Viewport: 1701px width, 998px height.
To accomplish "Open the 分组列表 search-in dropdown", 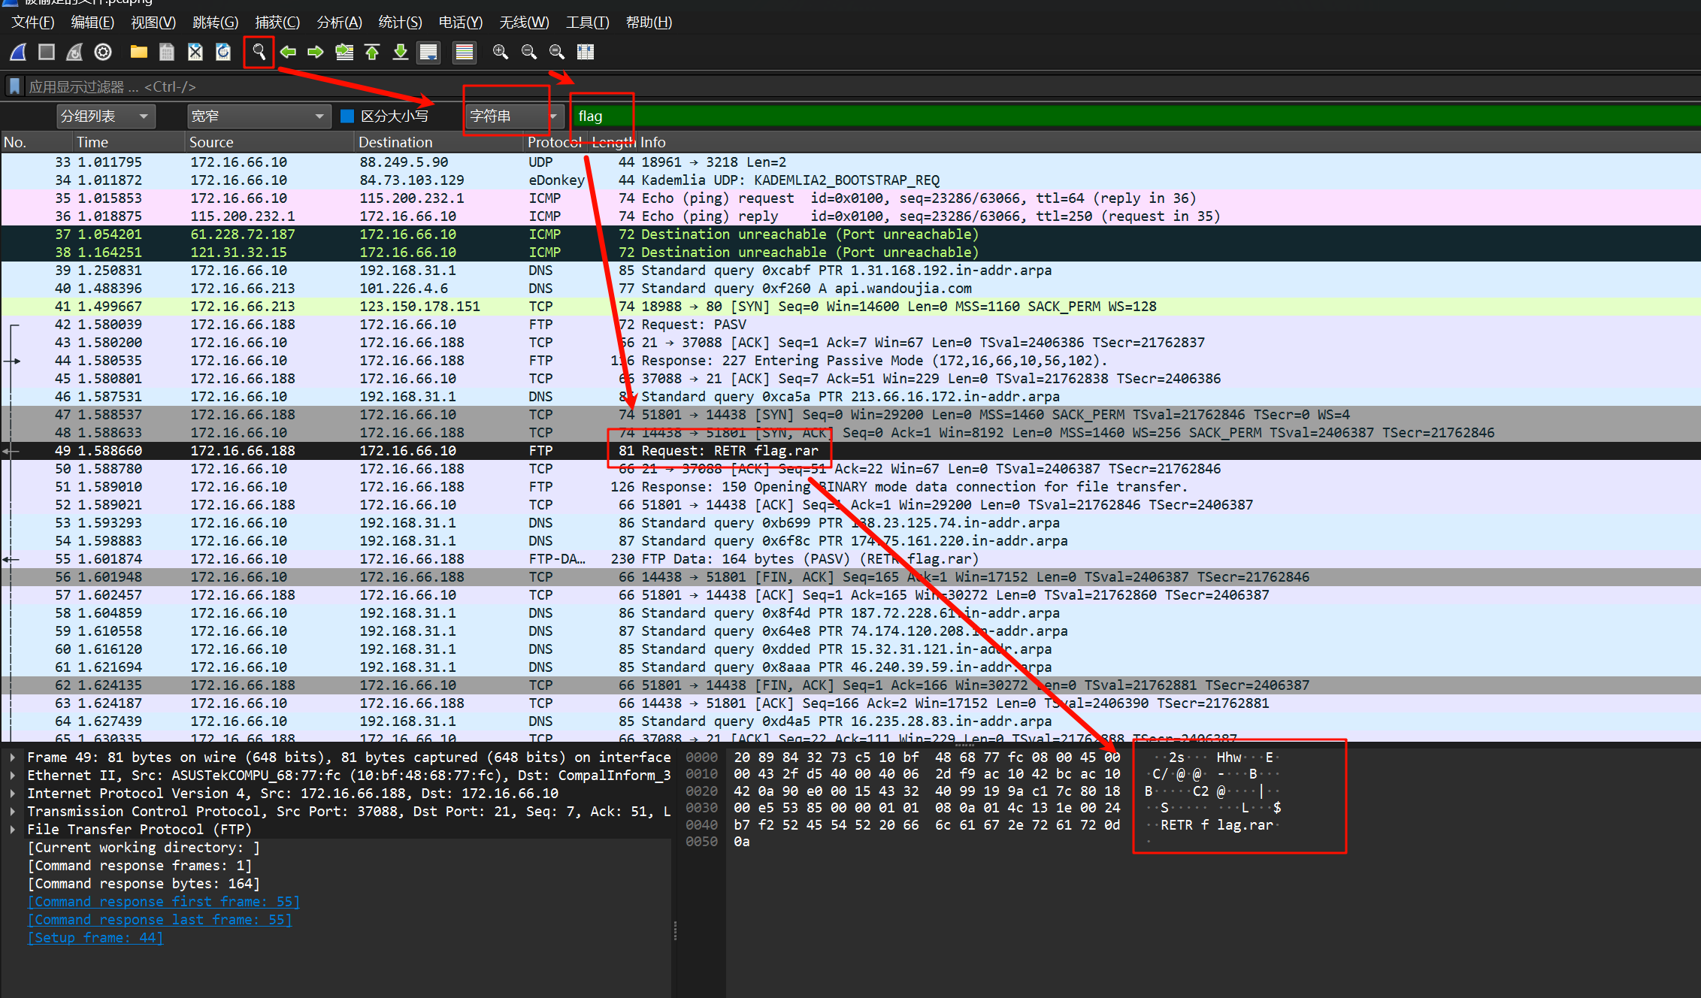I will tap(105, 116).
